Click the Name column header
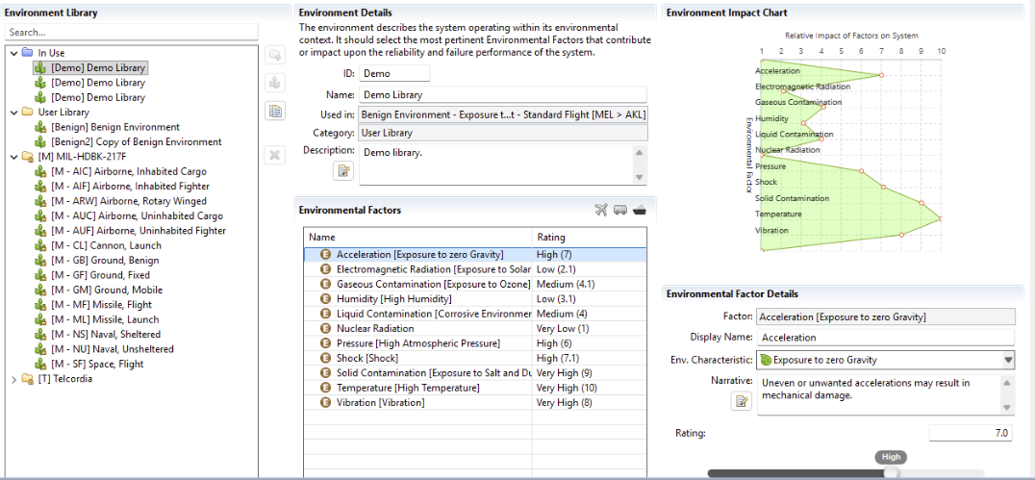This screenshot has height=480, width=1035. (x=417, y=237)
